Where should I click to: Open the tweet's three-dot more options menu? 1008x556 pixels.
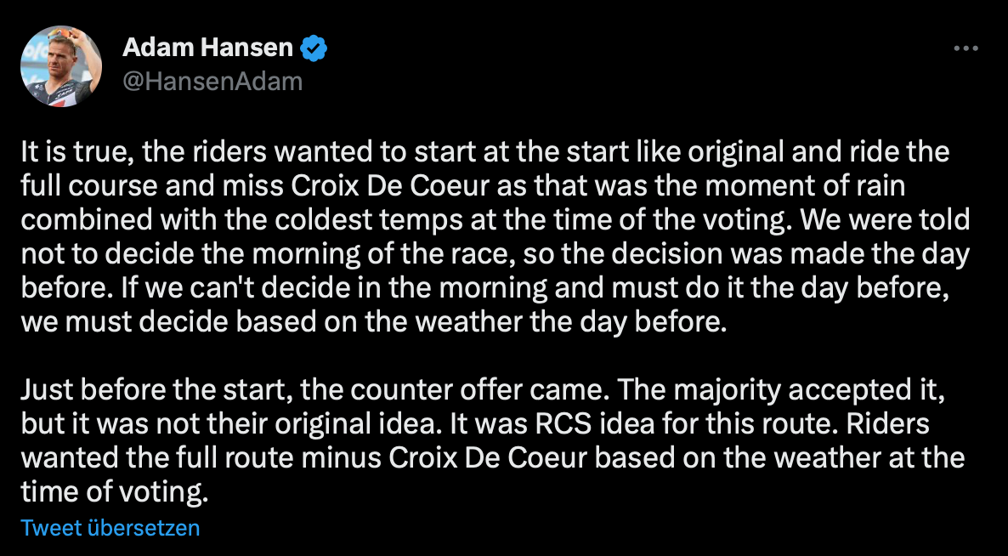966,48
